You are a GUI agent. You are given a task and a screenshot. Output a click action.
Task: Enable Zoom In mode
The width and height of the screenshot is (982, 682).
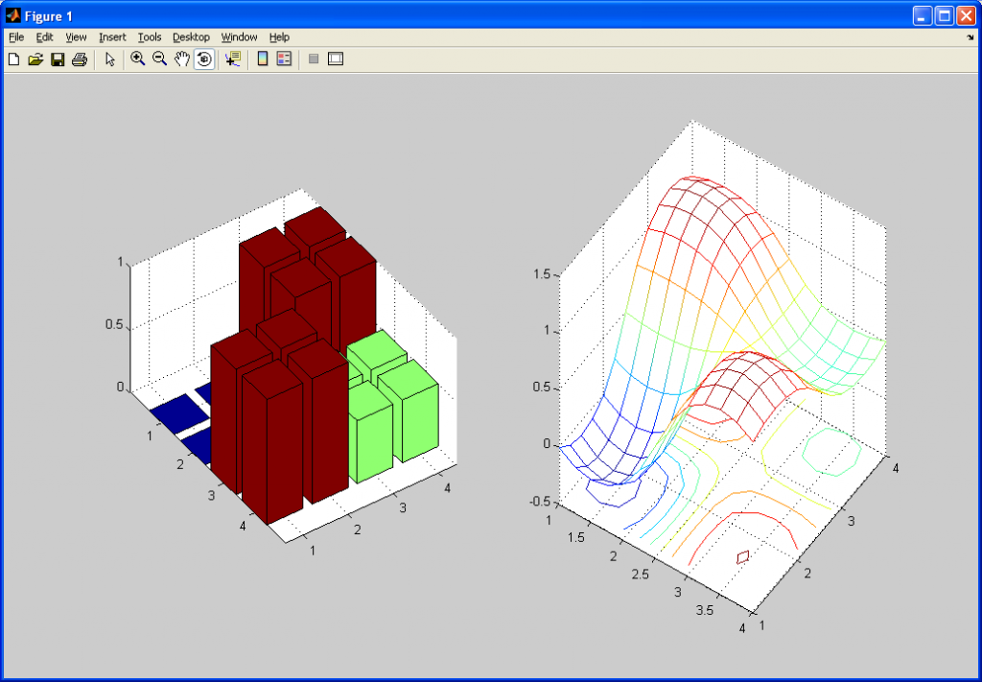click(x=136, y=59)
